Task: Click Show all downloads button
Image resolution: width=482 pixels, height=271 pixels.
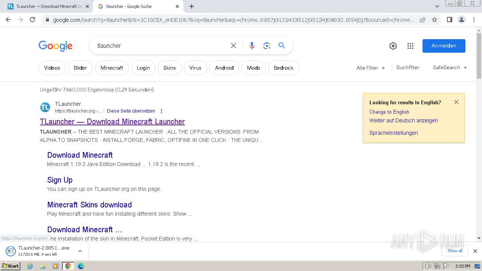Action: point(455,251)
